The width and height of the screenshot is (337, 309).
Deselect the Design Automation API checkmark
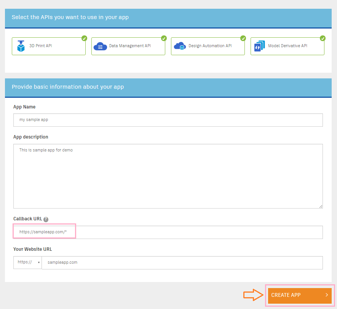[243, 38]
